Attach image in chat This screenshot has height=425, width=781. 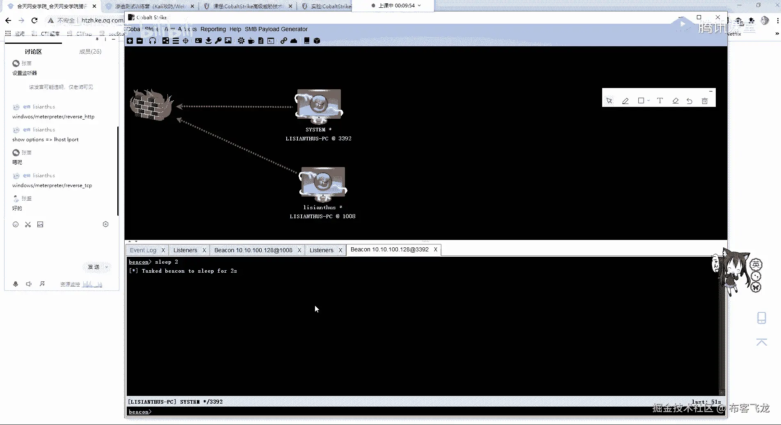tap(40, 224)
